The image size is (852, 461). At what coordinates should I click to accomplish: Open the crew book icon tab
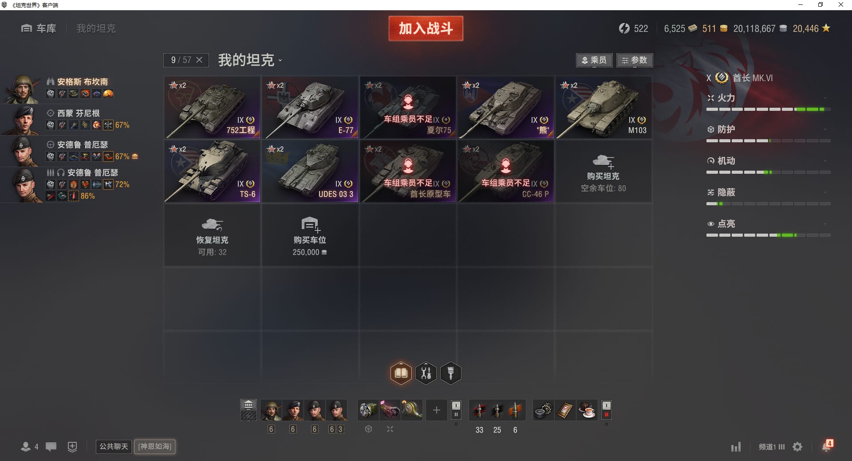click(401, 373)
